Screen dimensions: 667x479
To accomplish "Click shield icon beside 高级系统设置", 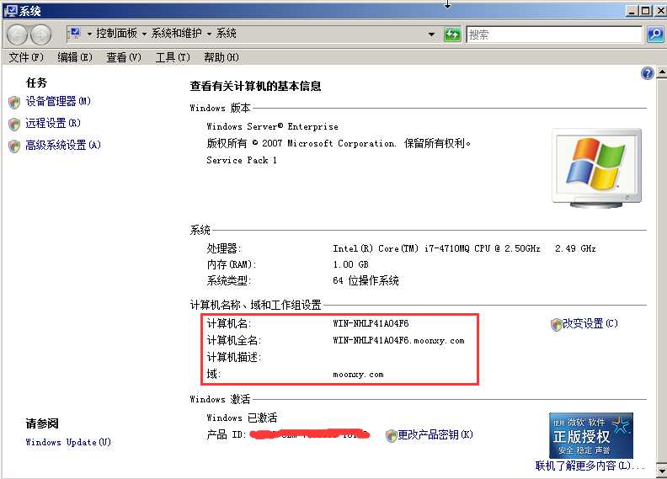I will click(14, 146).
